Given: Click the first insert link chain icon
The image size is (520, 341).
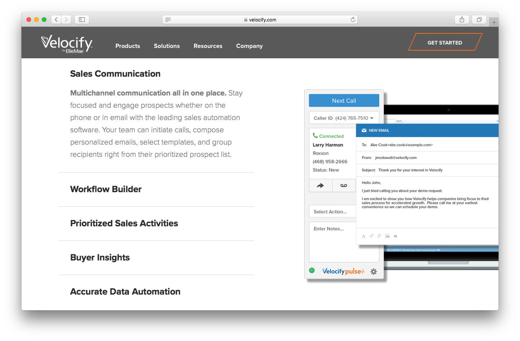Looking at the screenshot, I should pos(372,236).
